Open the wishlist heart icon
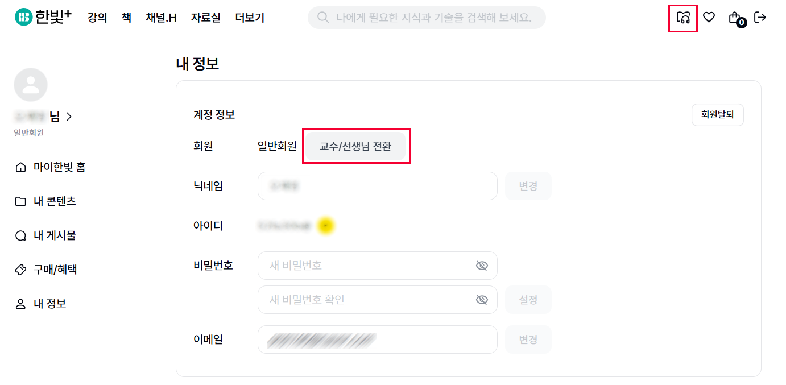 point(709,18)
